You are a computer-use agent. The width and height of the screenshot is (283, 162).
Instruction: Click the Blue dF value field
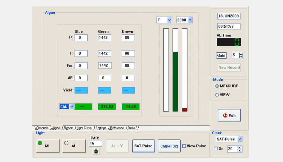[x=81, y=78]
